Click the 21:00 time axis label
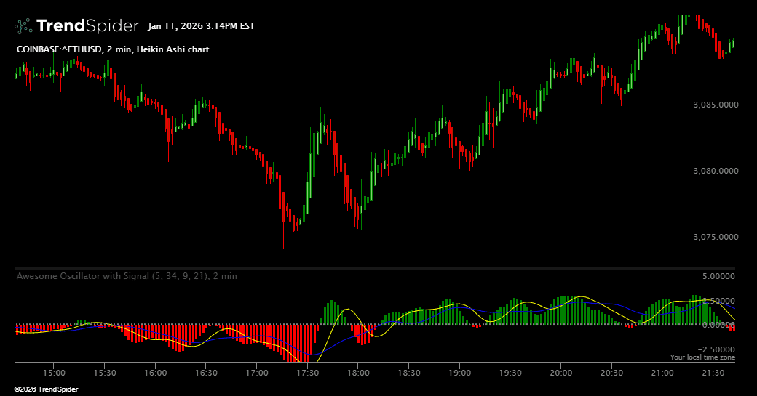The image size is (757, 396). pos(662,373)
